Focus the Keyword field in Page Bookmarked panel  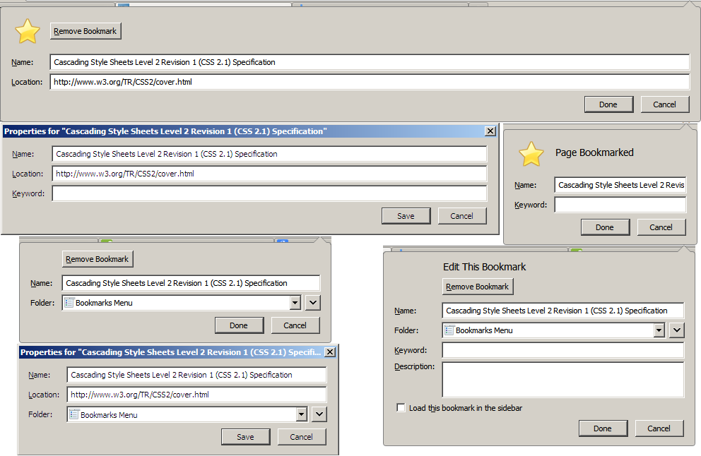point(620,205)
